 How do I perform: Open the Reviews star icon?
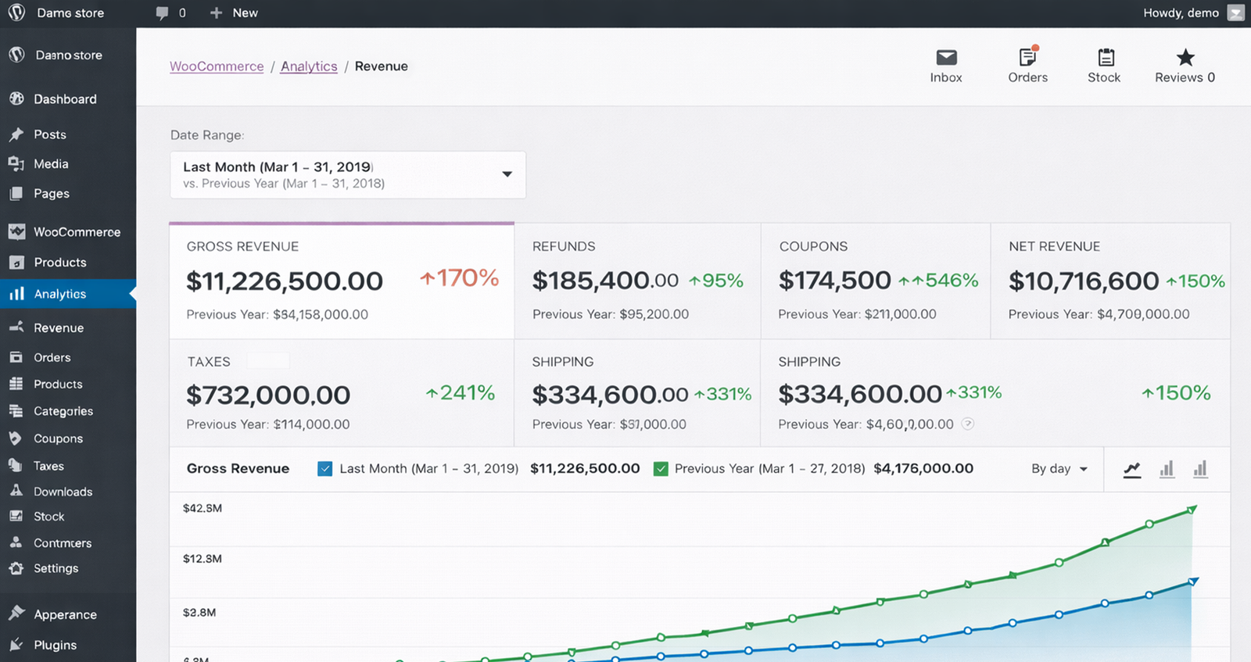point(1185,58)
